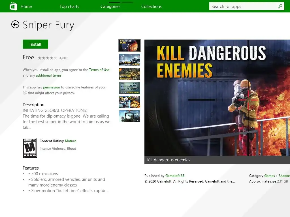Select the Kill Dangerous Enemies thumbnail

click(x=129, y=45)
